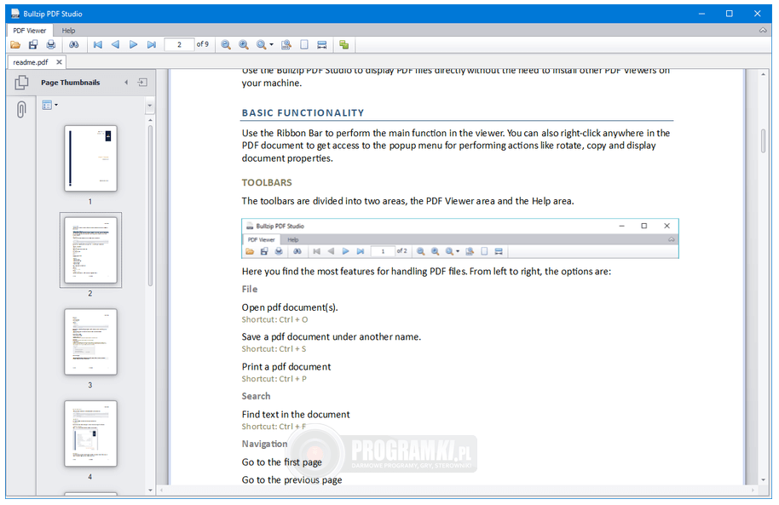Collapse the thumbnails panel with the left arrow
Screen dimensions: 779x505
click(126, 83)
